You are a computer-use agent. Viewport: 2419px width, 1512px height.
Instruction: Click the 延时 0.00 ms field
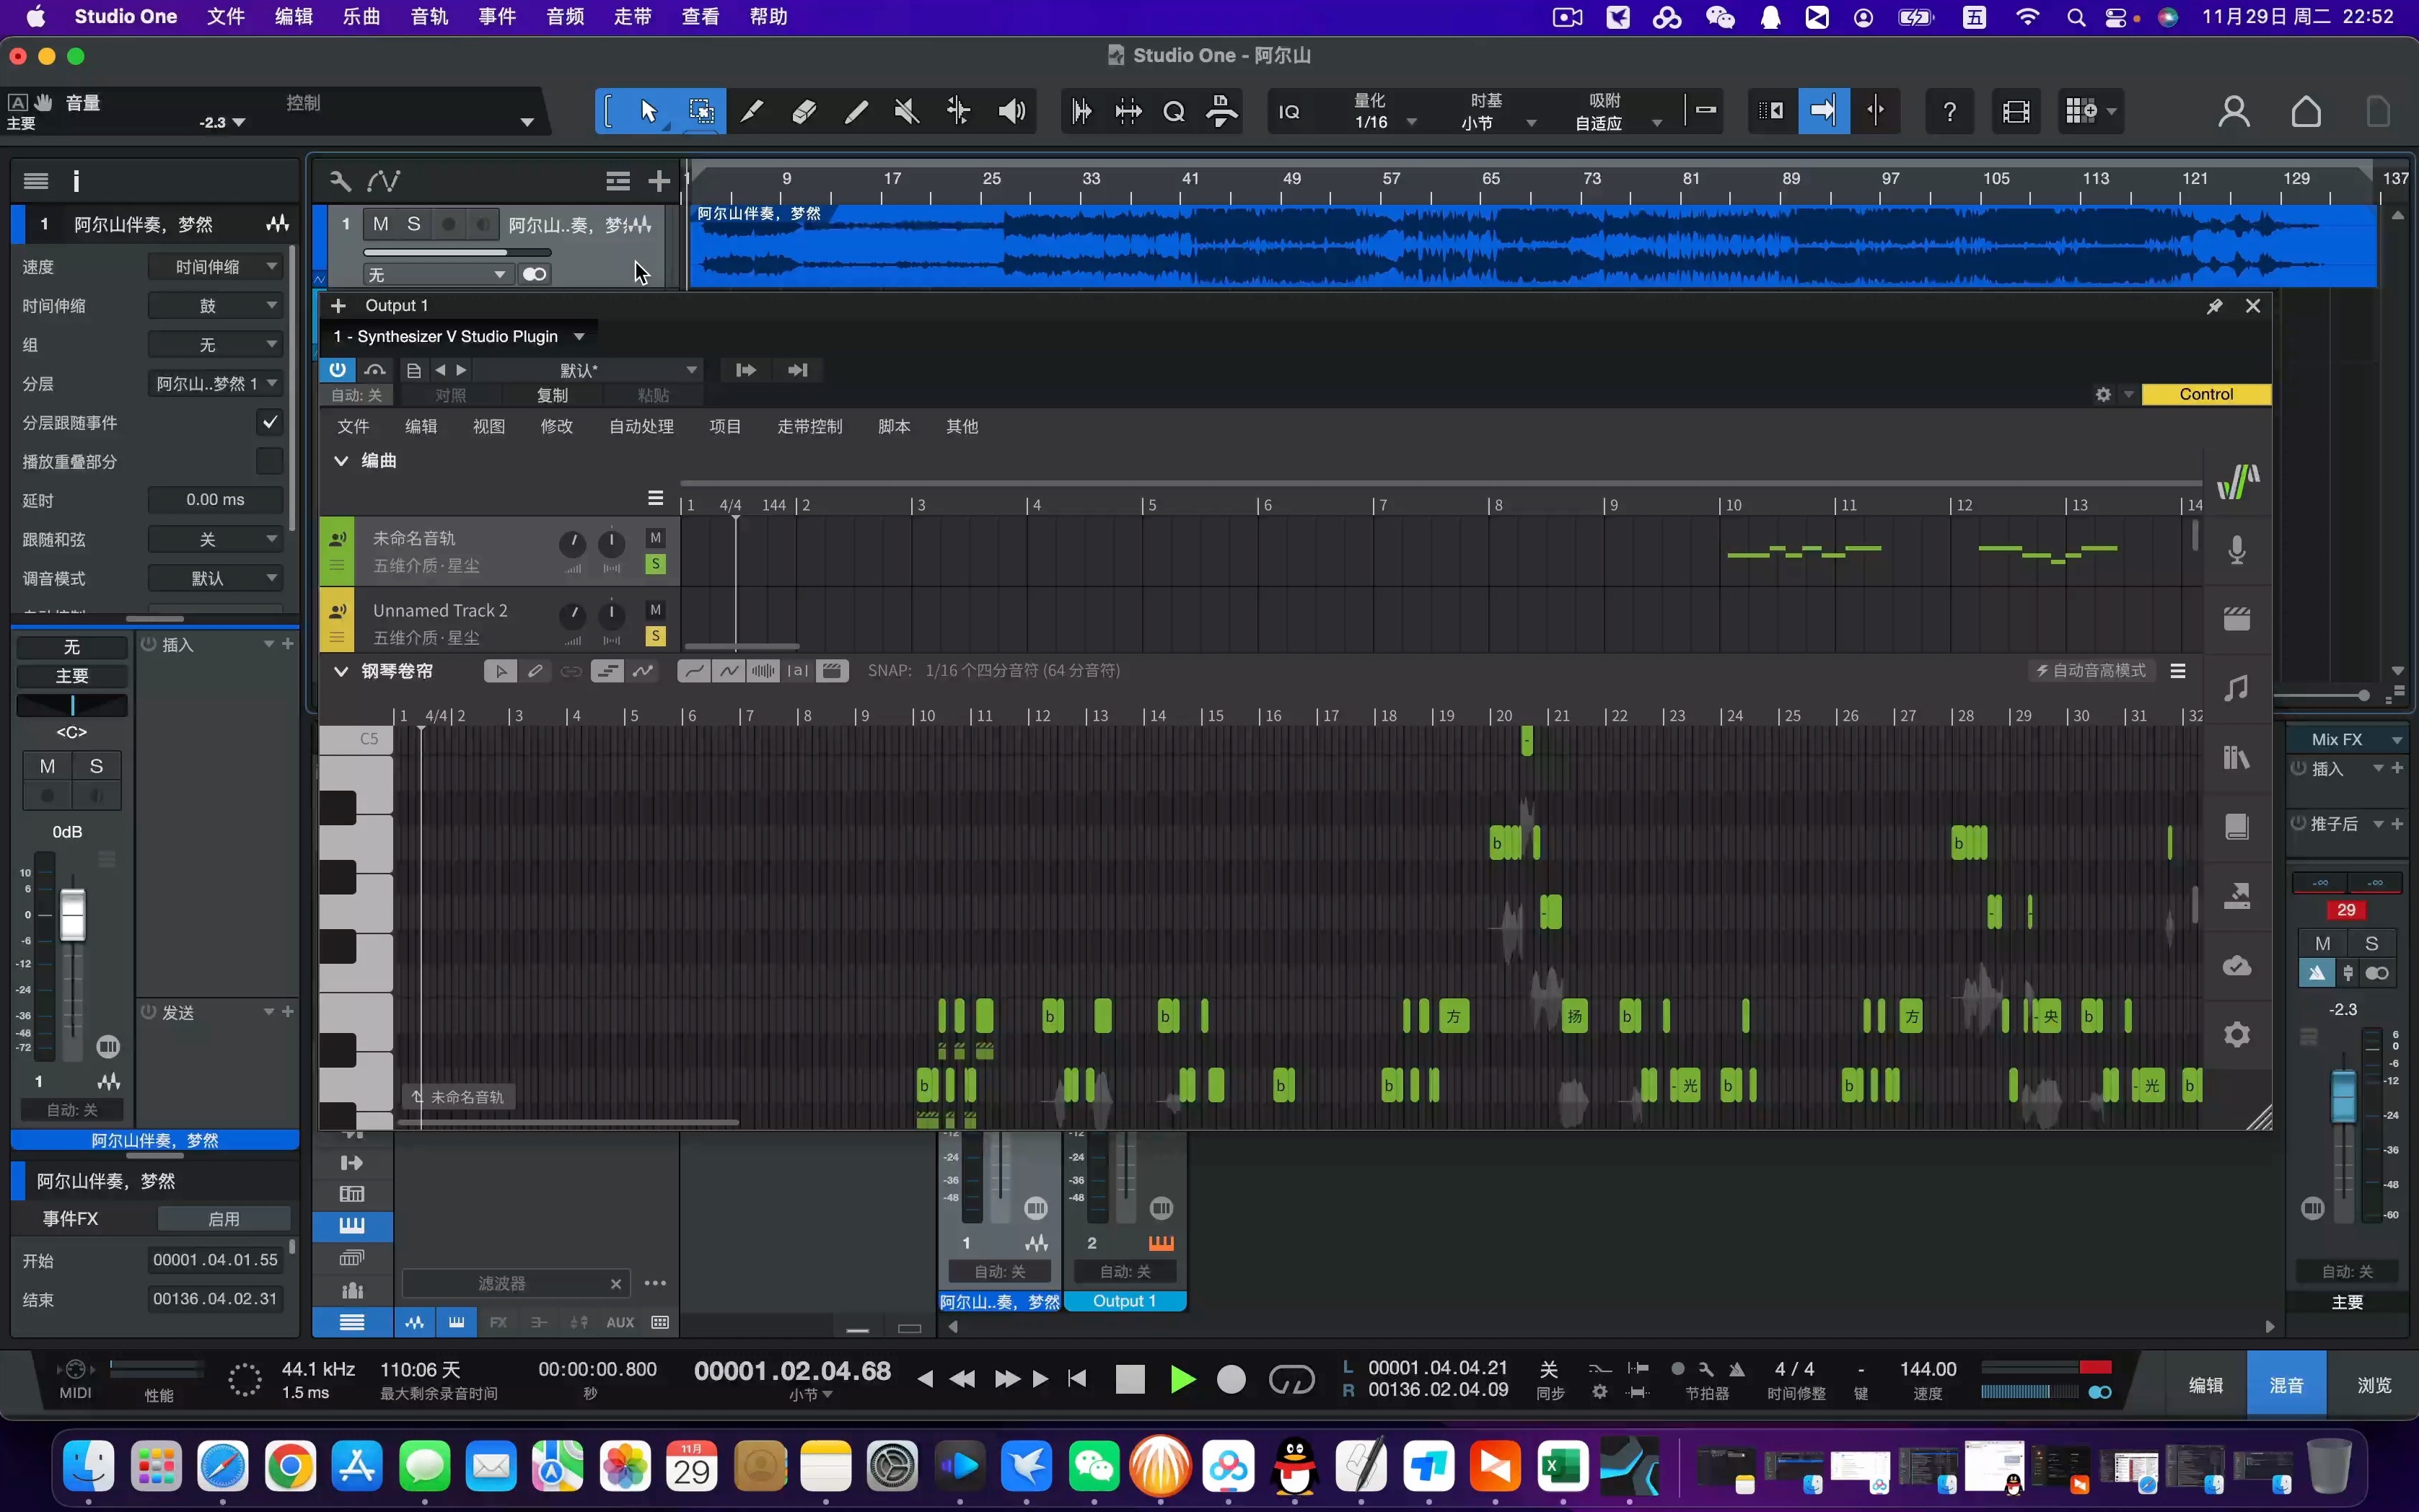[216, 500]
